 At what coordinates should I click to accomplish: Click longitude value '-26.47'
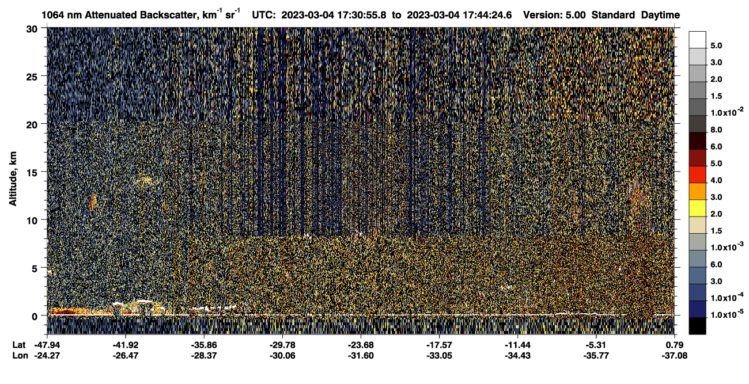pyautogui.click(x=125, y=356)
